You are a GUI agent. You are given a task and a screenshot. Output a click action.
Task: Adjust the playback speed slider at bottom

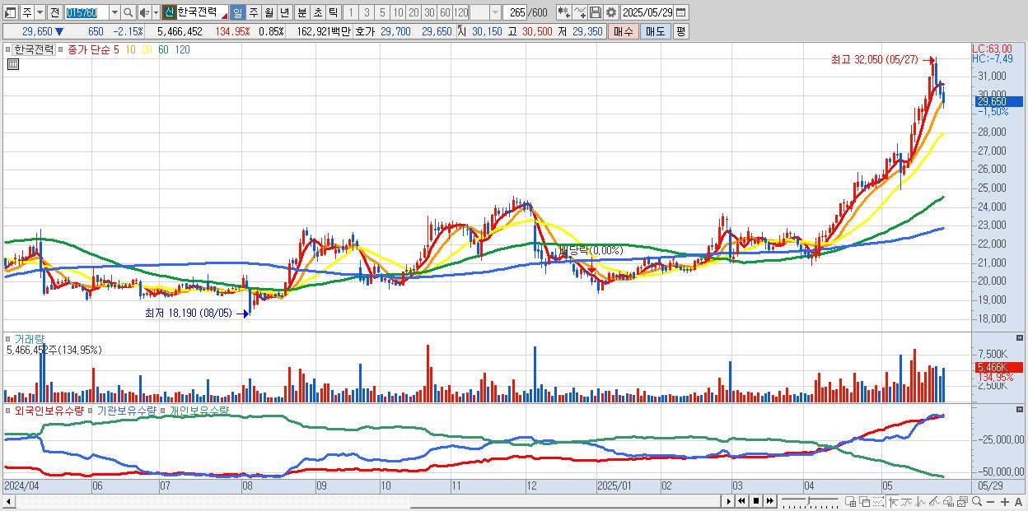pyautogui.click(x=810, y=501)
